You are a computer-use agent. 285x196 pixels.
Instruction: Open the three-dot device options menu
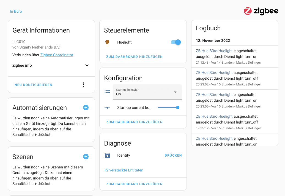coord(84,85)
